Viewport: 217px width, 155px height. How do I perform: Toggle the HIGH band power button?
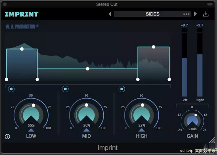(122, 89)
